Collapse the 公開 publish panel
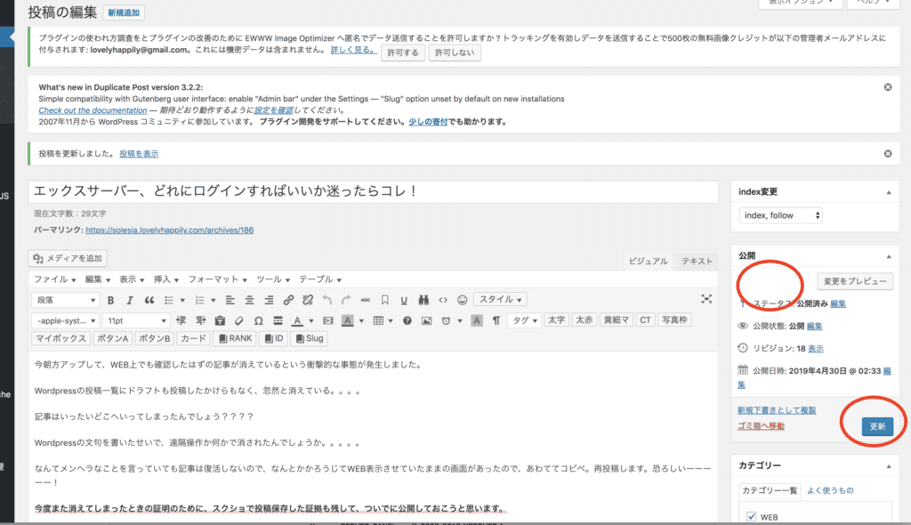This screenshot has width=911, height=525. pyautogui.click(x=889, y=256)
